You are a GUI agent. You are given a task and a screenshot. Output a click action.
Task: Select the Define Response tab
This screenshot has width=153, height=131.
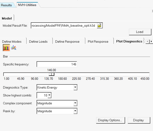point(67,41)
